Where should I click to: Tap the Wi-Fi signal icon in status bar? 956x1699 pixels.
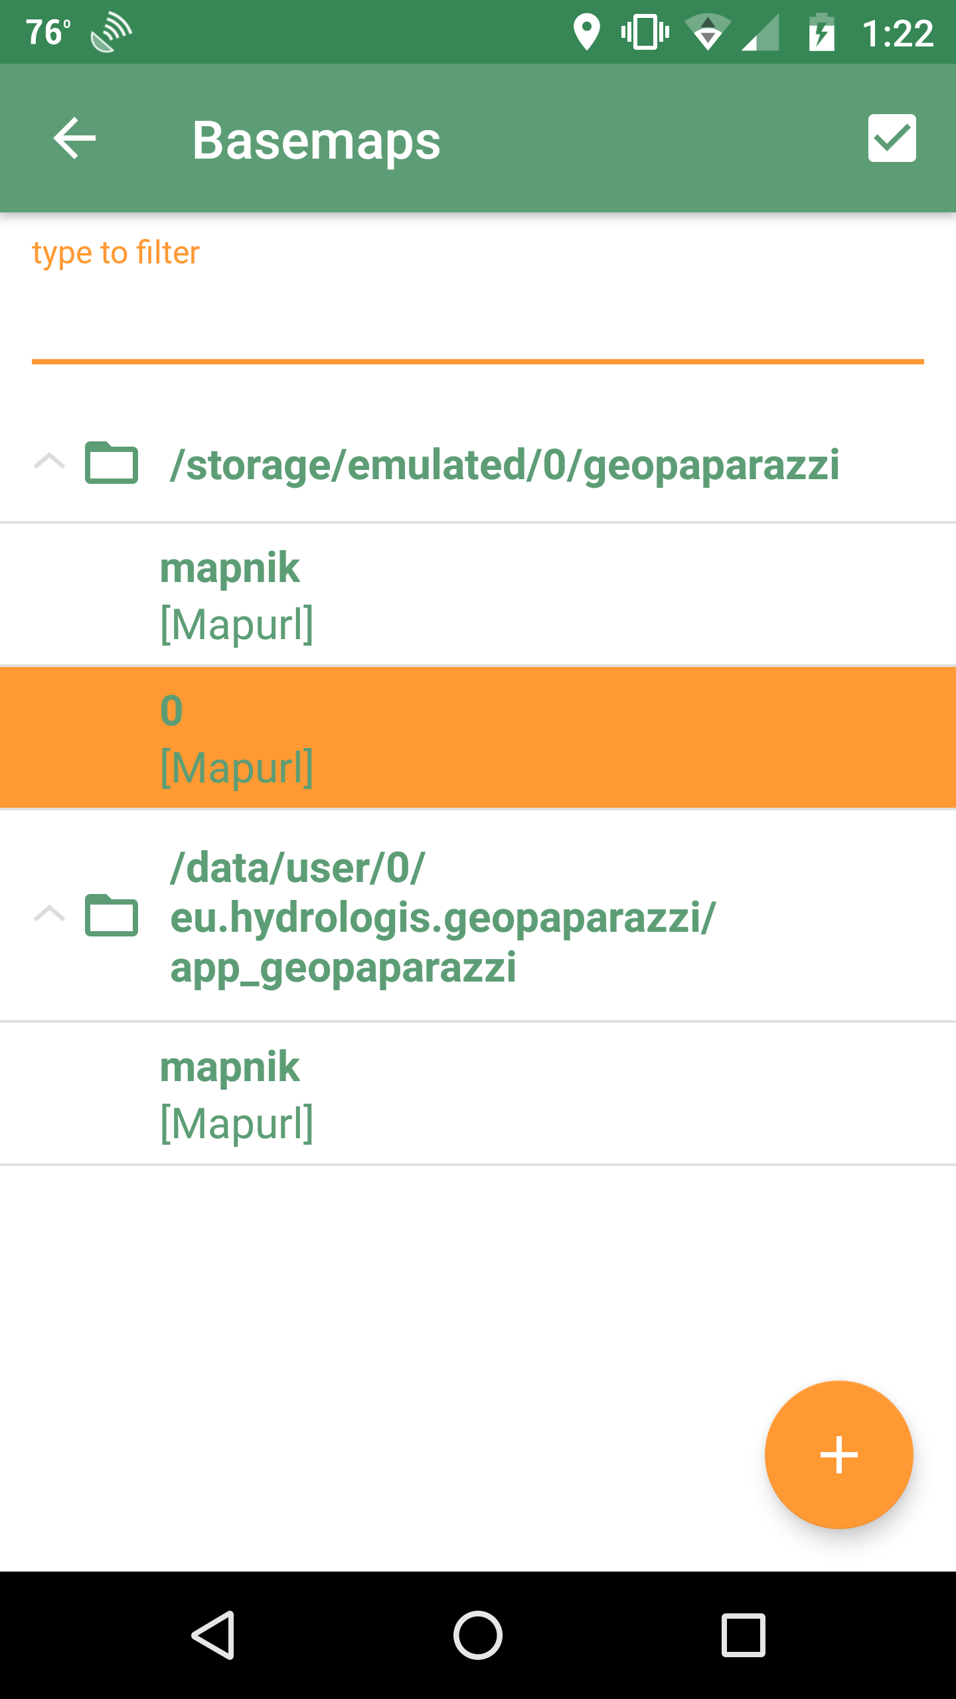click(708, 31)
